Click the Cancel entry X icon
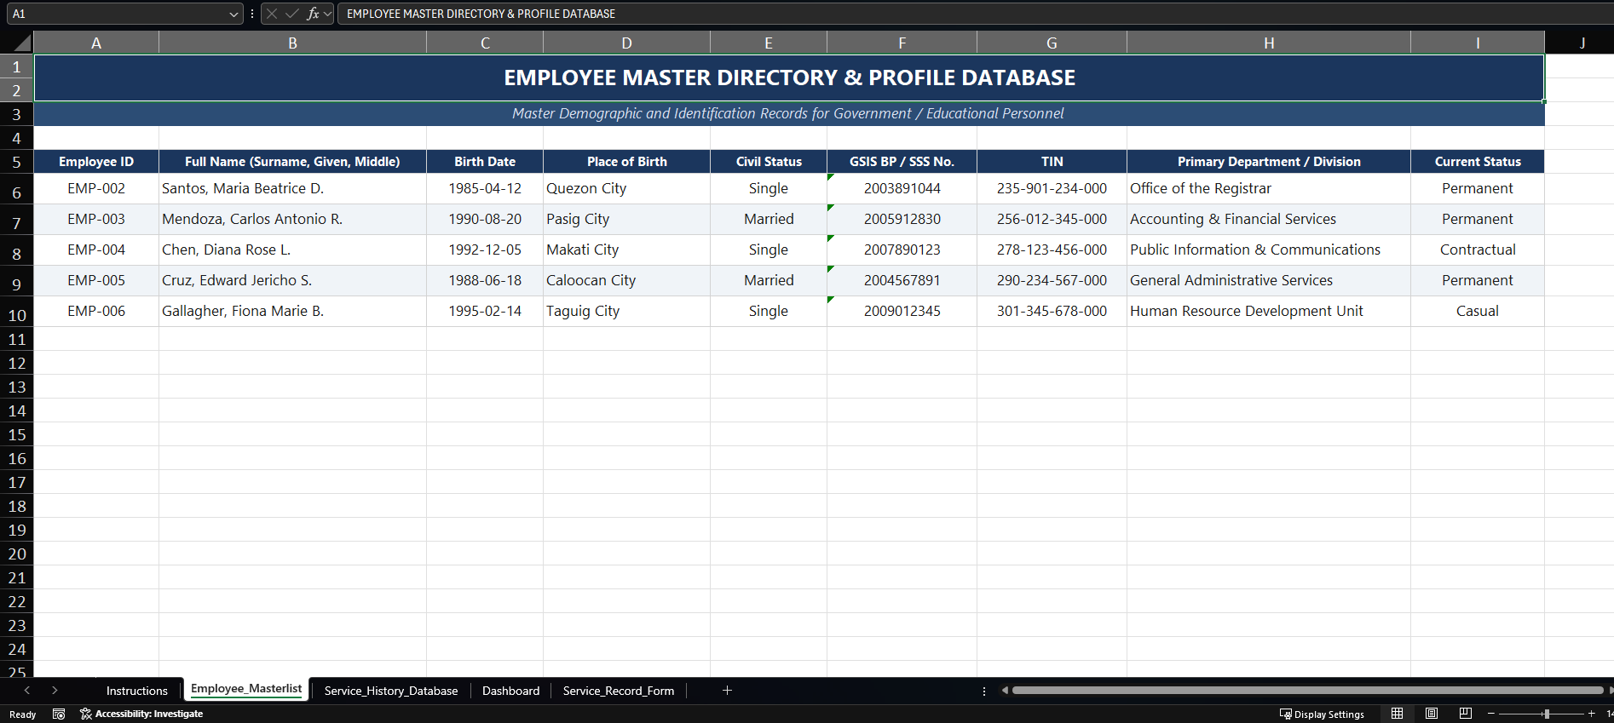Viewport: 1614px width, 723px height. pyautogui.click(x=272, y=14)
